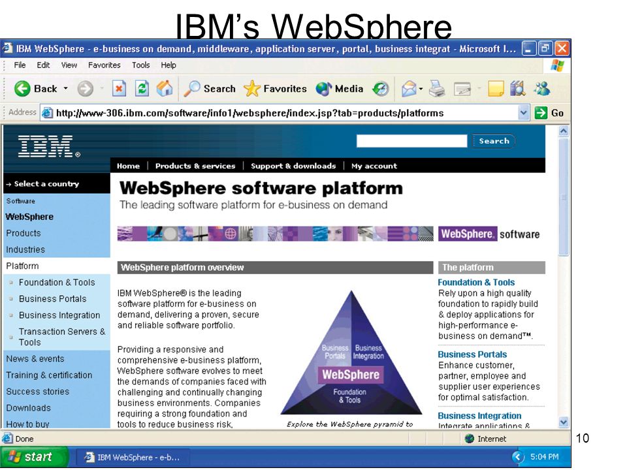The image size is (627, 470).
Task: Click the system tray expand arrow icon
Action: pos(518,457)
